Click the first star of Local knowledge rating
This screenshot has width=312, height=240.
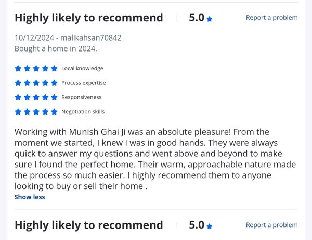coord(18,68)
